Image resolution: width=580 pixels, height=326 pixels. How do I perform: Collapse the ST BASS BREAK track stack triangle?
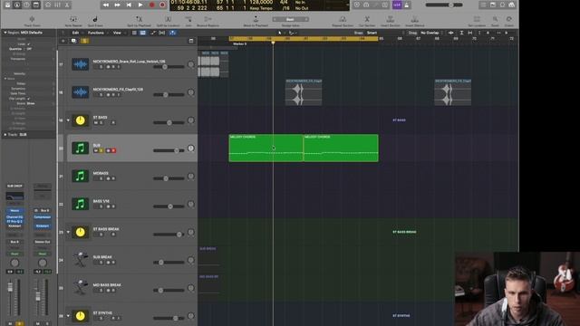click(x=68, y=233)
